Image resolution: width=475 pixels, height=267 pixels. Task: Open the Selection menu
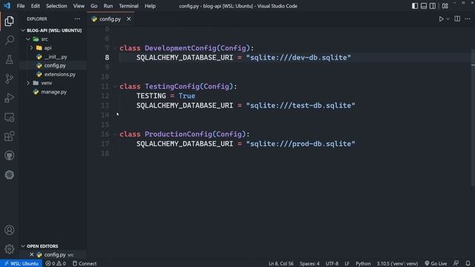56,6
